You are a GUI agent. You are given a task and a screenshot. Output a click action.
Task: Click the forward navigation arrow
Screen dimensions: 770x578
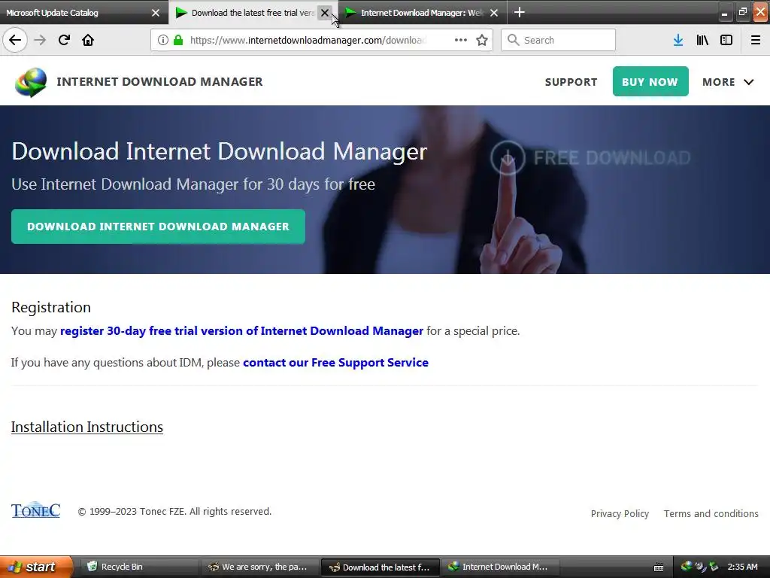pos(40,41)
